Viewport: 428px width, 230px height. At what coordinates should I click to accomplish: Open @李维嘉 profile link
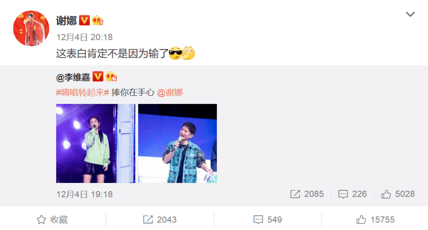point(73,77)
